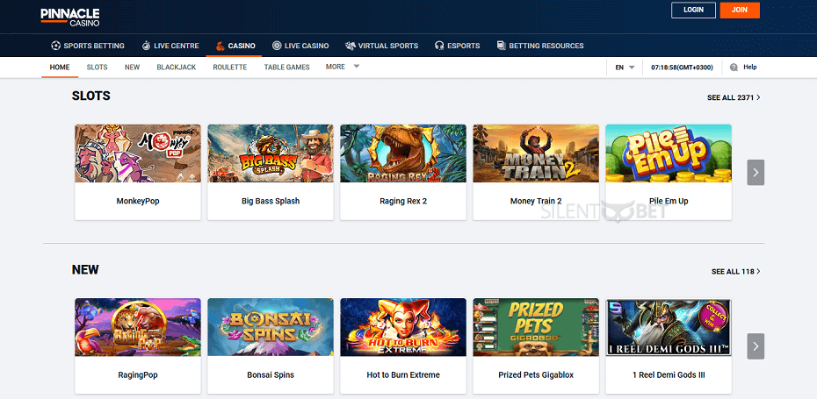Open Virtual Sports section

point(381,46)
